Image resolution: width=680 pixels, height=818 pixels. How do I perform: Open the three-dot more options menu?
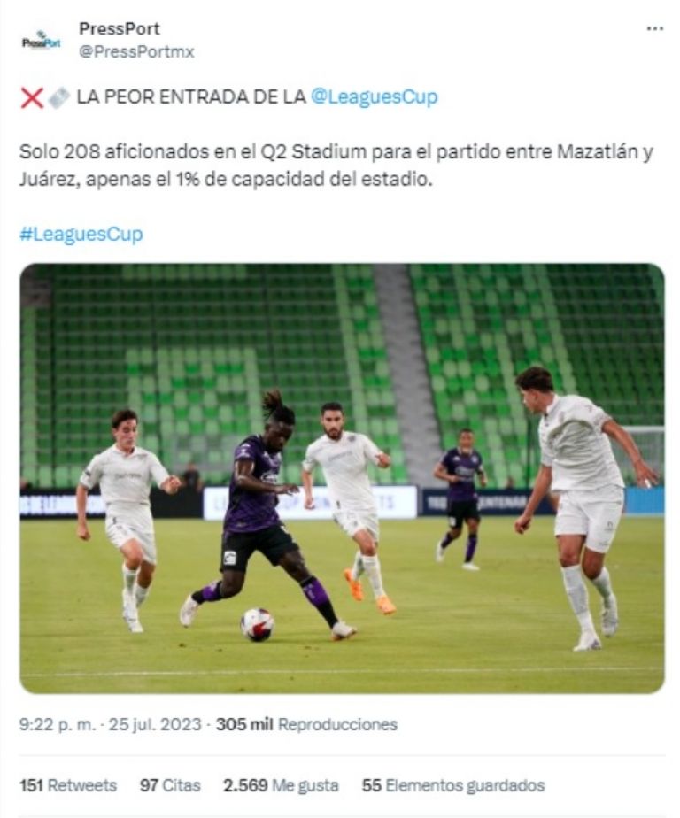(x=654, y=28)
